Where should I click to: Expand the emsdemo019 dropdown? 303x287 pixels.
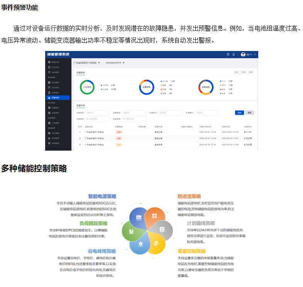point(115,63)
